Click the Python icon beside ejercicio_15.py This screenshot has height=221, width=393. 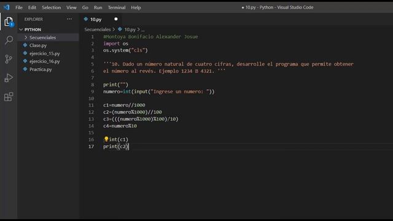coord(25,53)
